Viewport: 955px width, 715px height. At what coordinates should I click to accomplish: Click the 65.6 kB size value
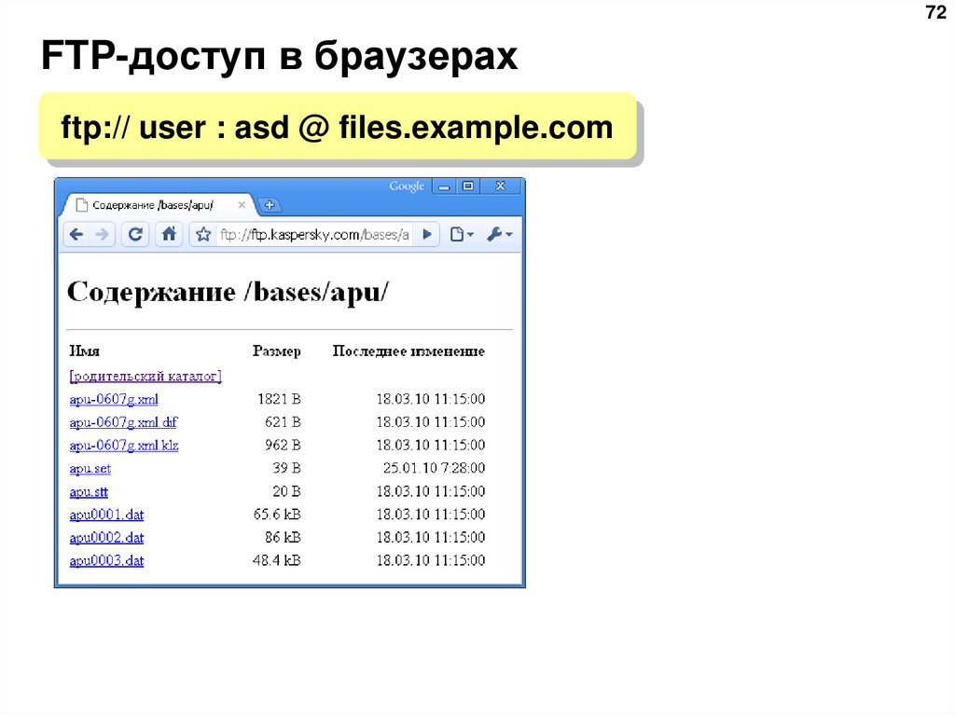coord(277,515)
